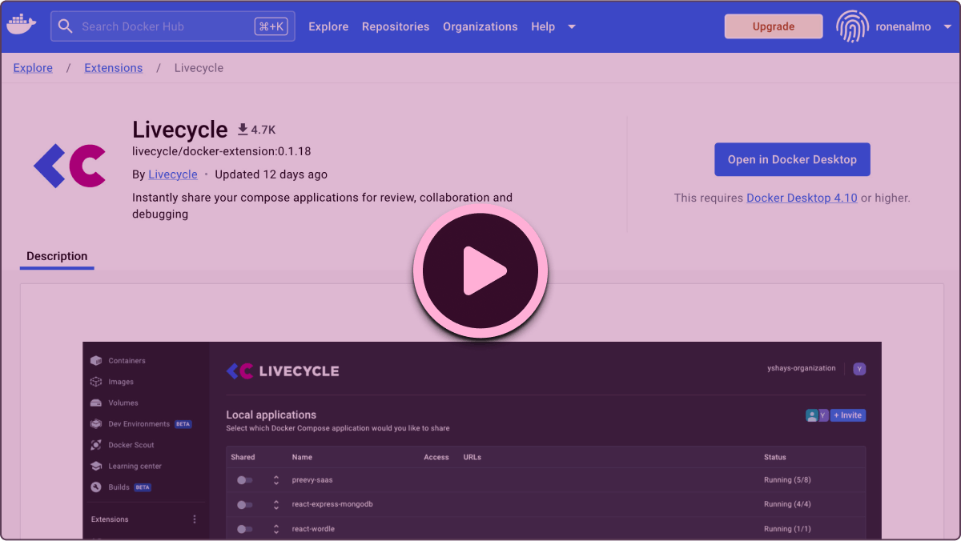Click the Updated 12 days ago text

pos(271,174)
